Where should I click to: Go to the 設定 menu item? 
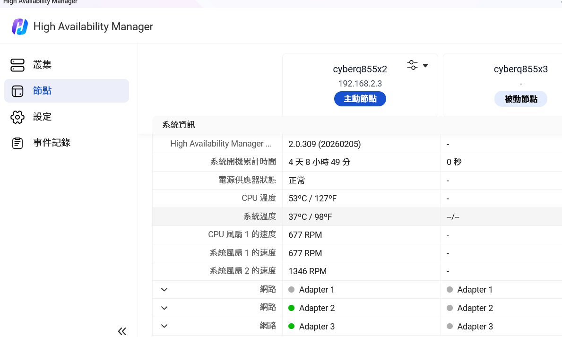[x=43, y=117]
